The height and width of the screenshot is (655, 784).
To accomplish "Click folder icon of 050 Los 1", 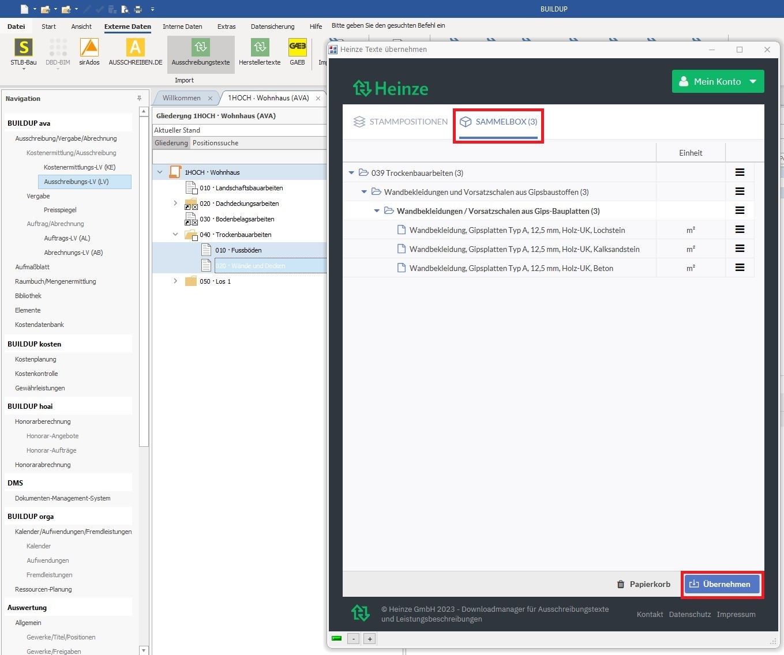I will 190,281.
